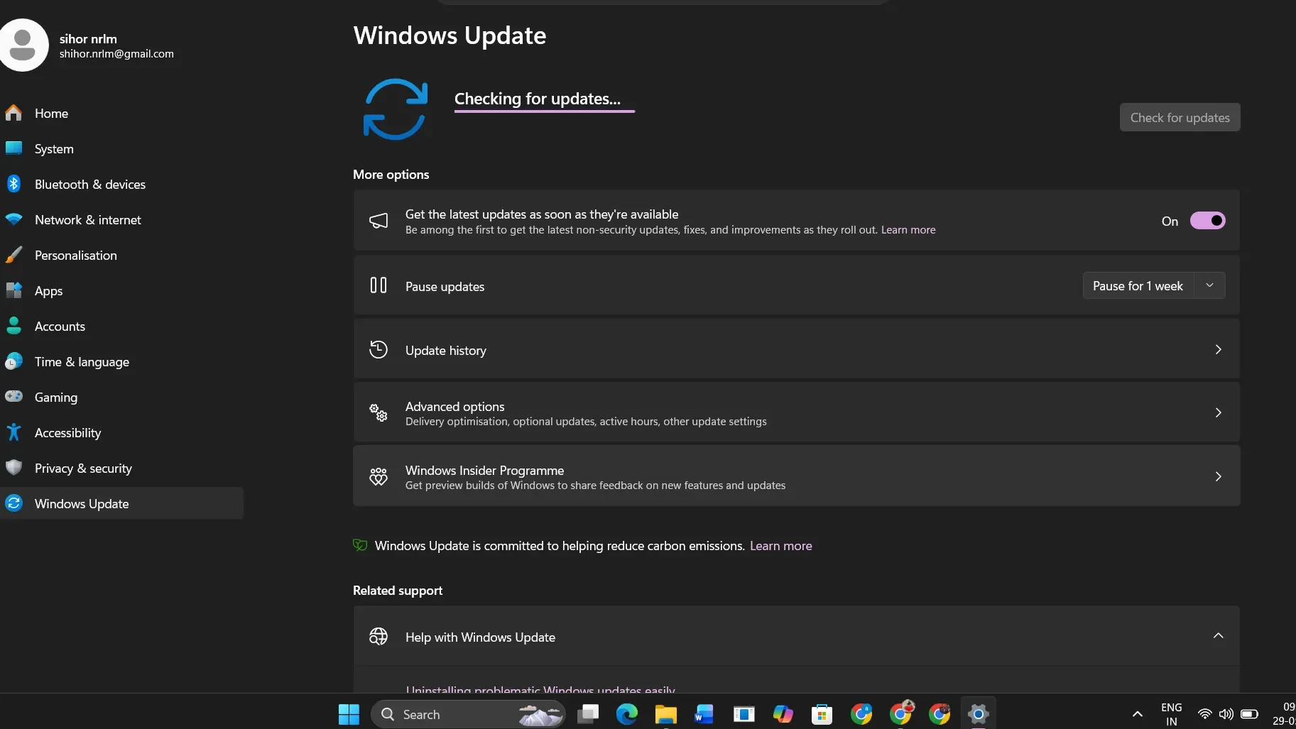Click the Pause updates icon
This screenshot has height=729, width=1296.
tap(379, 285)
